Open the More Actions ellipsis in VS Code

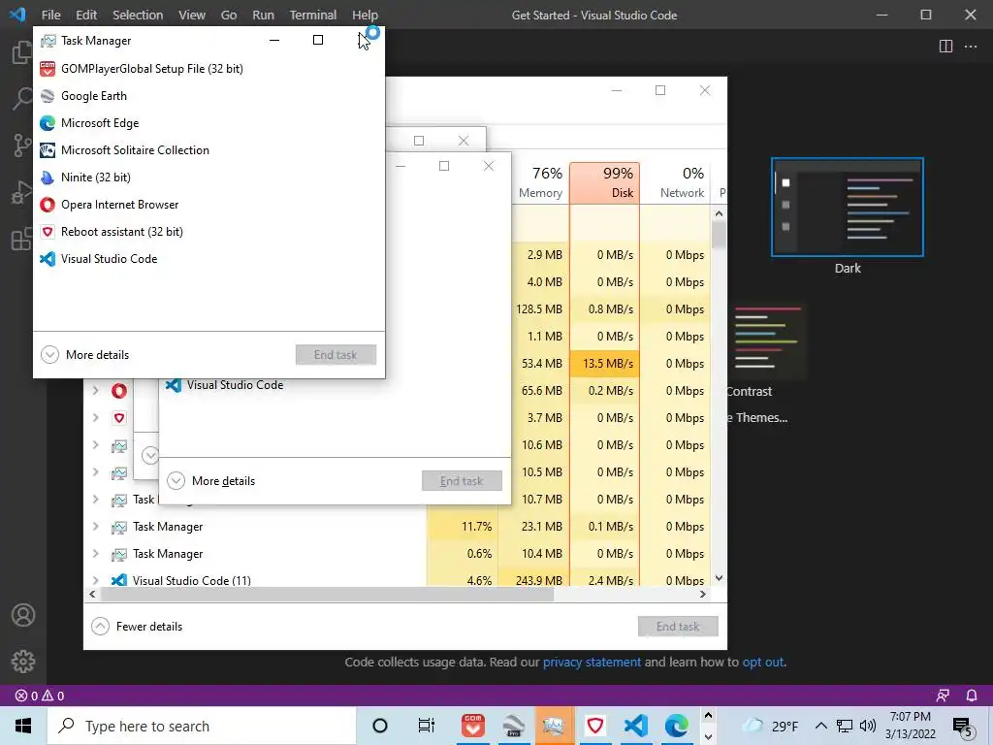click(970, 47)
